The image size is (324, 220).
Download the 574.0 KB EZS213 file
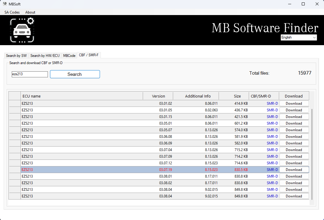294,130
